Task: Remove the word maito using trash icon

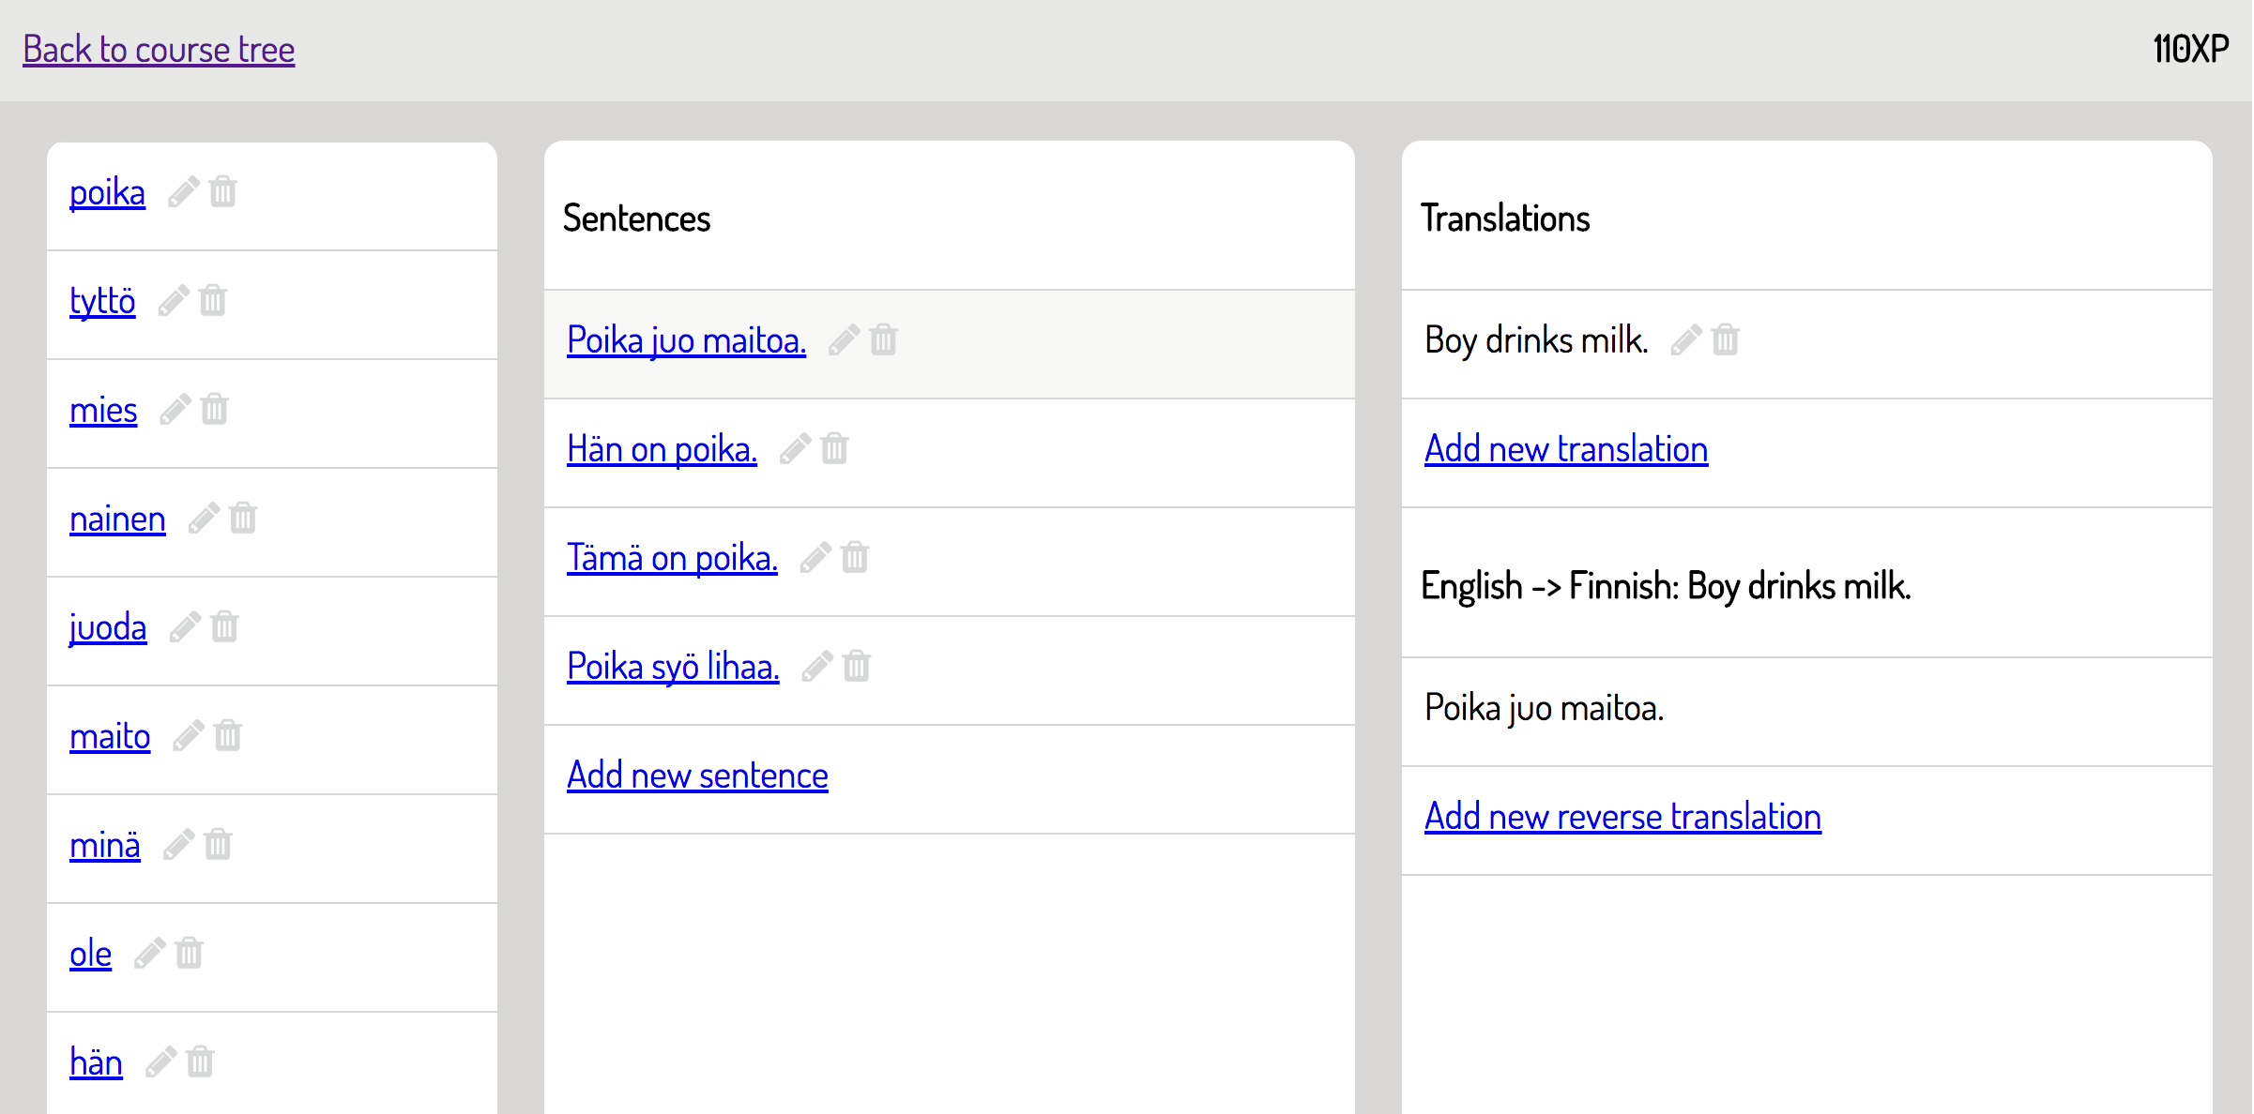Action: click(x=228, y=736)
